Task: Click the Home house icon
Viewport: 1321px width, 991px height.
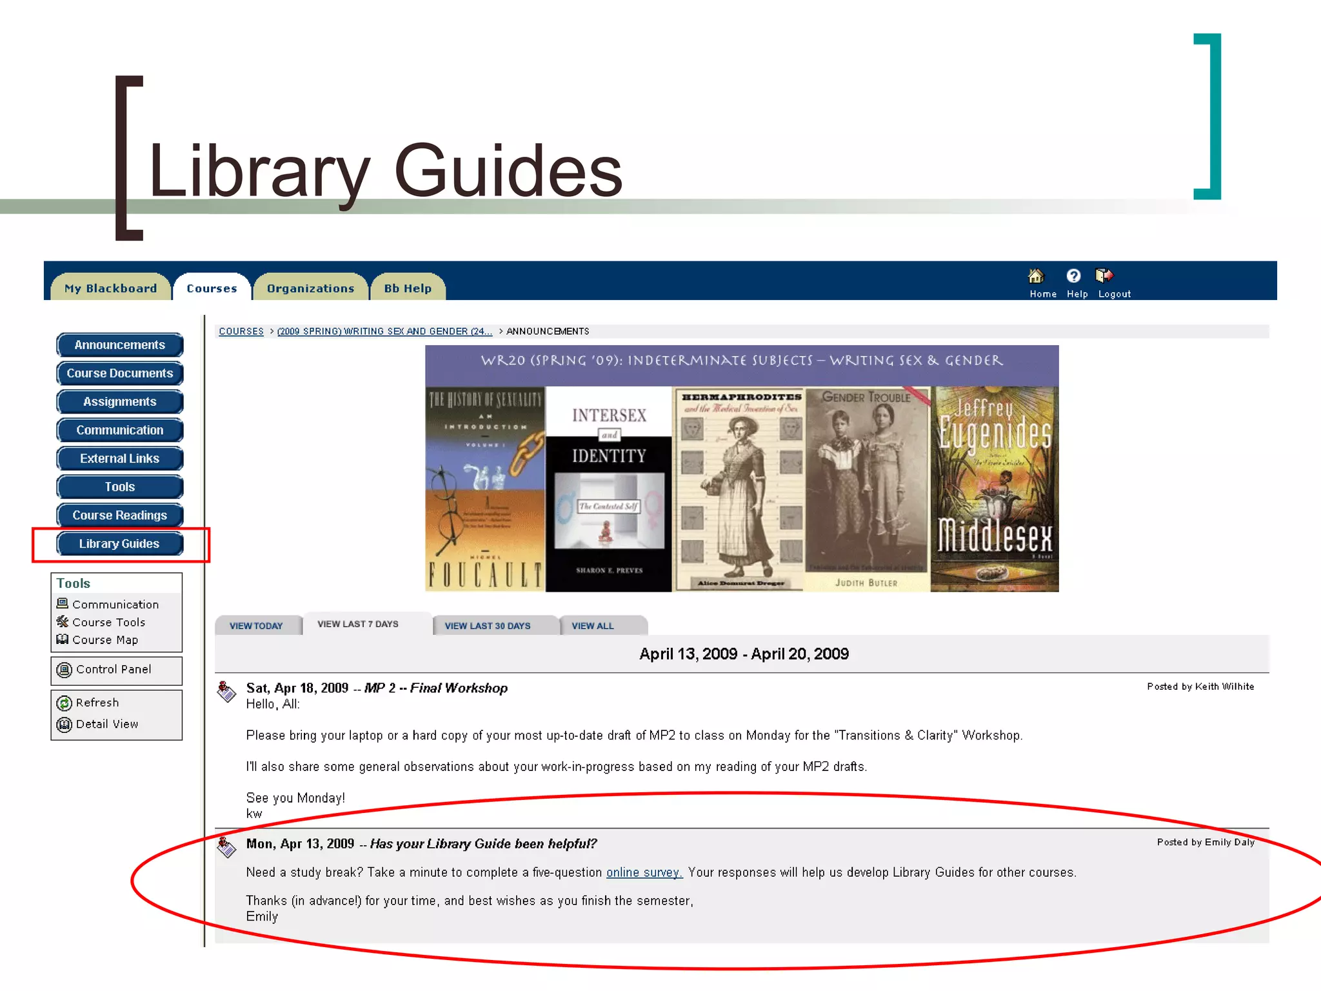Action: [1036, 276]
